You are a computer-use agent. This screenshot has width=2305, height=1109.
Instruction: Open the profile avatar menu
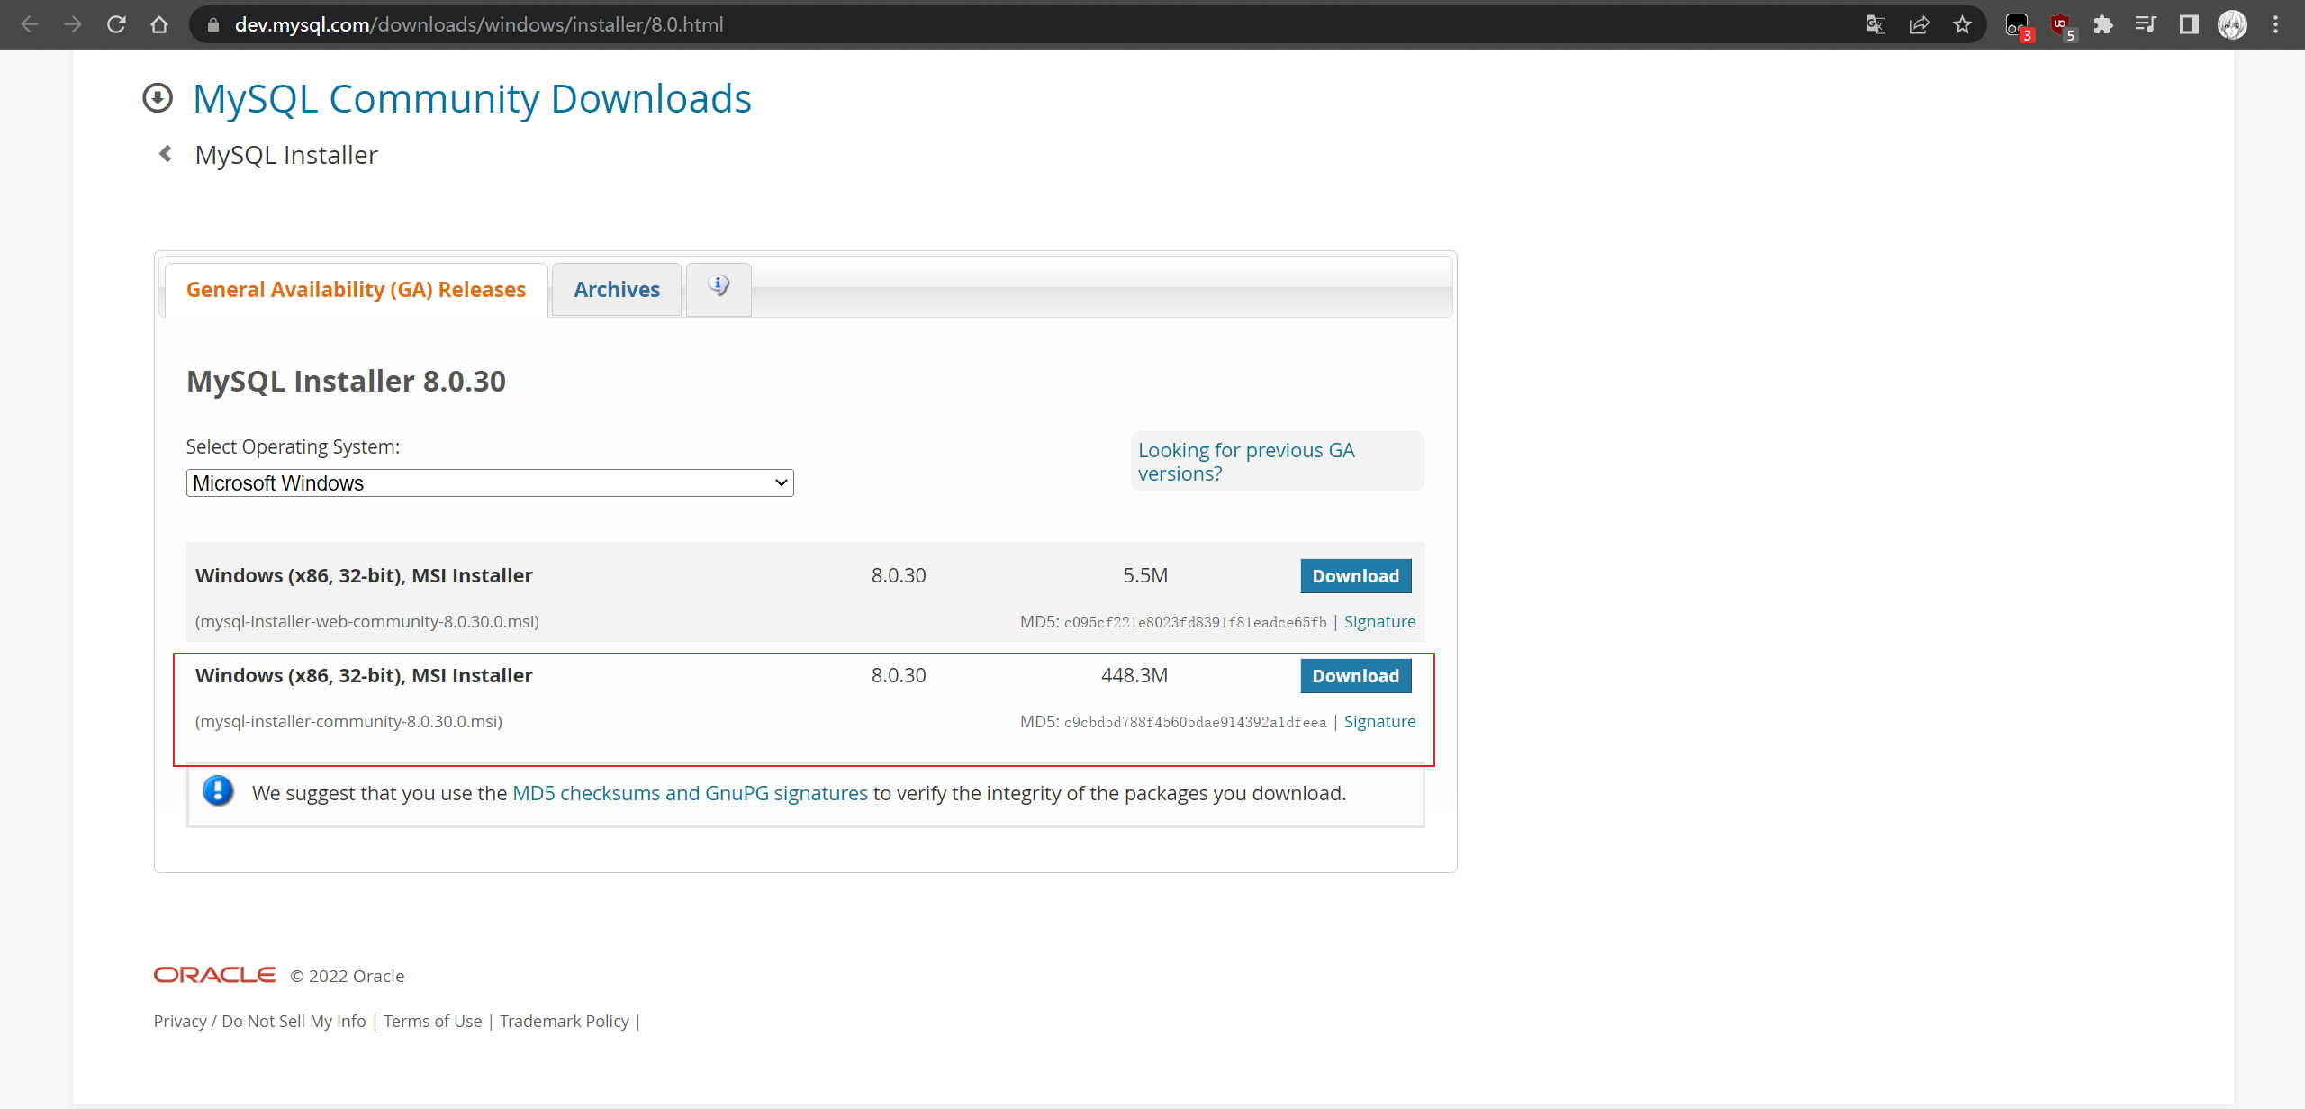[2232, 24]
